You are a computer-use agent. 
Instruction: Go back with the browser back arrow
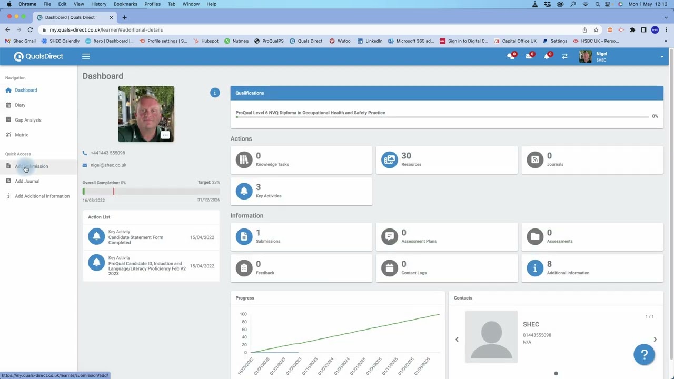tap(7, 30)
